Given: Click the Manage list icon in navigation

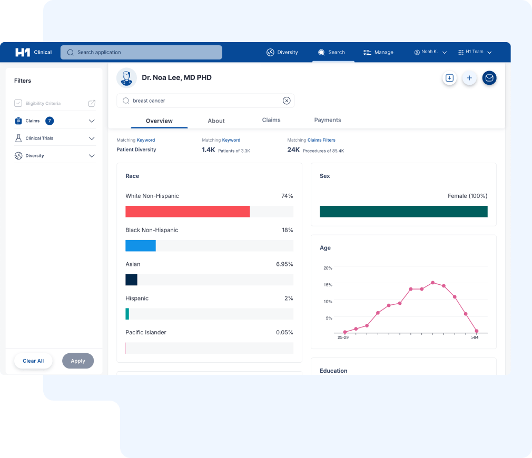Looking at the screenshot, I should click(367, 52).
